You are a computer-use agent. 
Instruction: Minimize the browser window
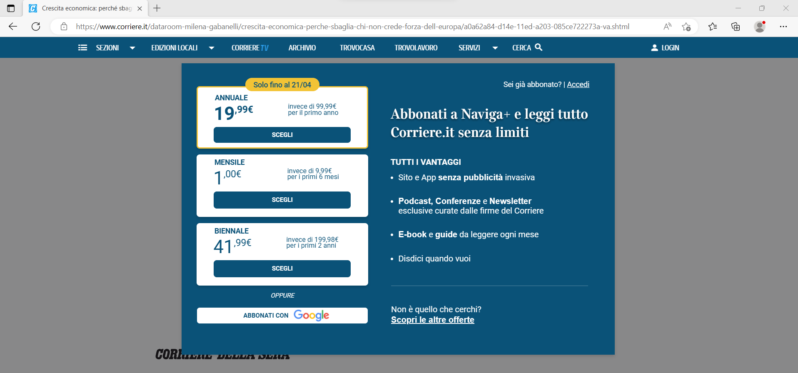(x=738, y=8)
